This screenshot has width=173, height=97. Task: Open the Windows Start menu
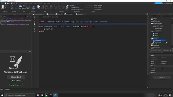coord(2,95)
